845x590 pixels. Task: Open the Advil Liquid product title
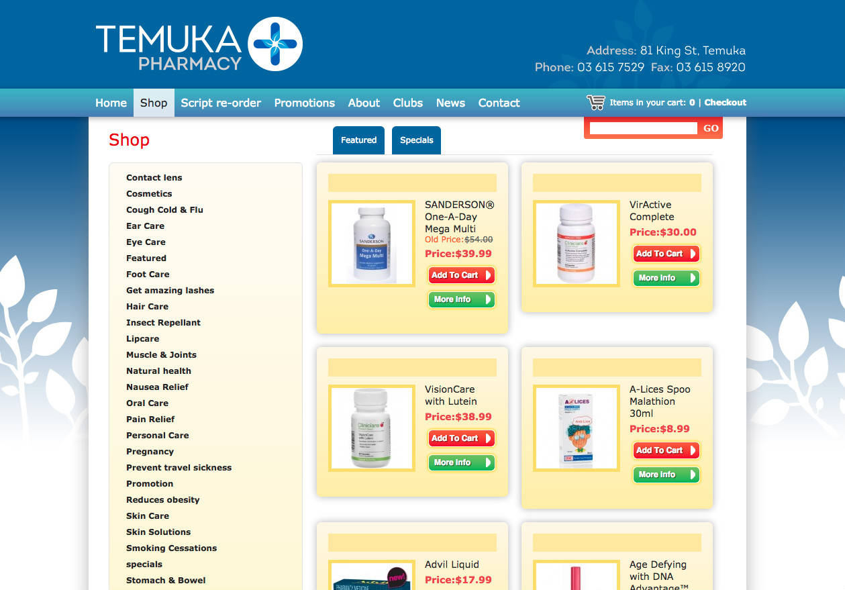pos(452,564)
